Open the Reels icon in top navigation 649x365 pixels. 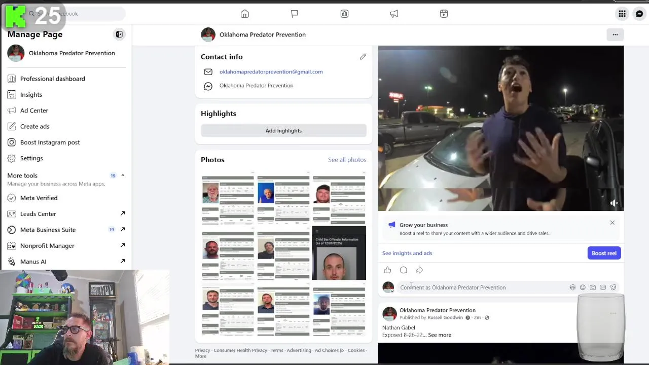click(444, 14)
